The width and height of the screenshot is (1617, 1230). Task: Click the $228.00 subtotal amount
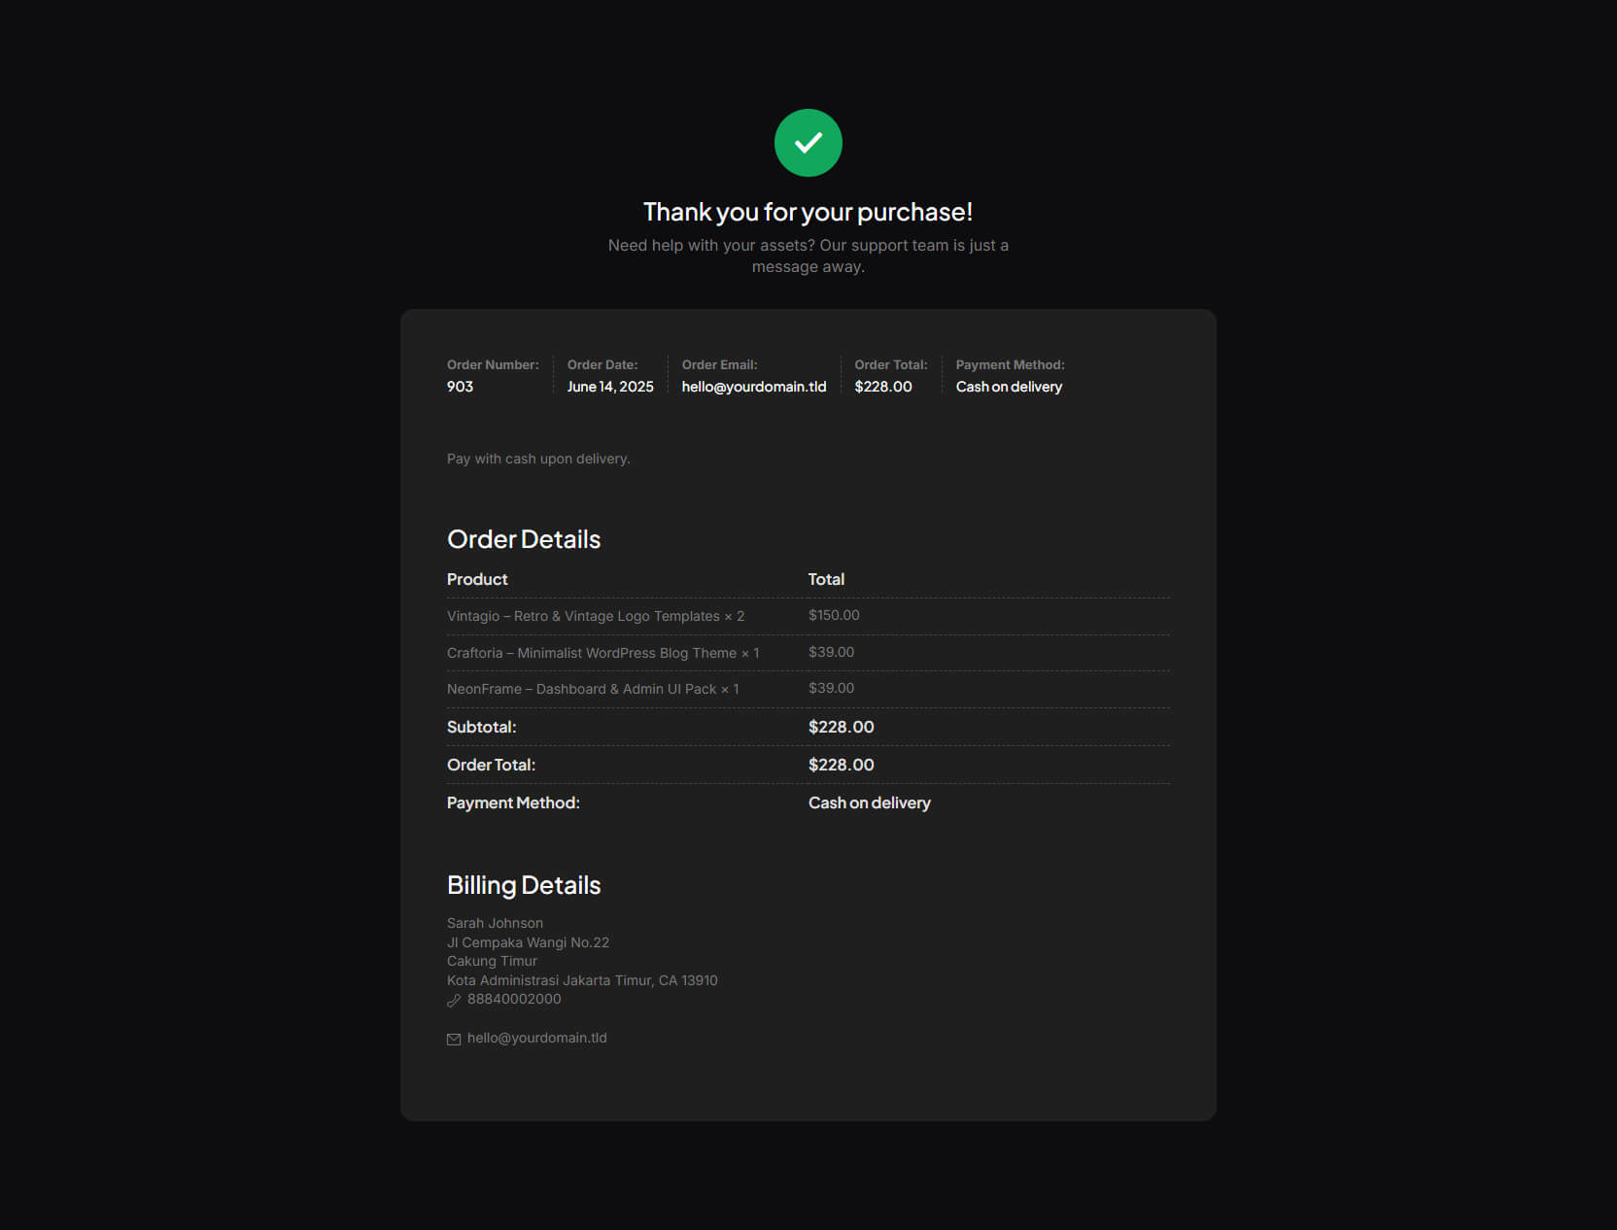point(842,727)
